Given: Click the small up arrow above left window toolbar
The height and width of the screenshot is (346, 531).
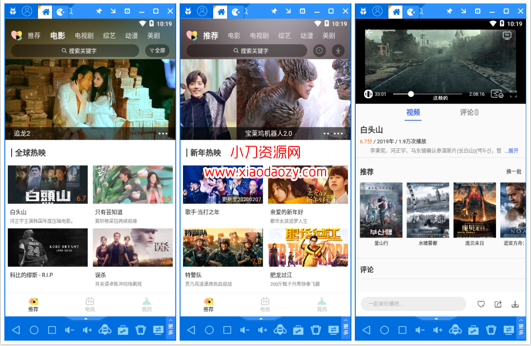Looking at the screenshot, I should (86, 319).
